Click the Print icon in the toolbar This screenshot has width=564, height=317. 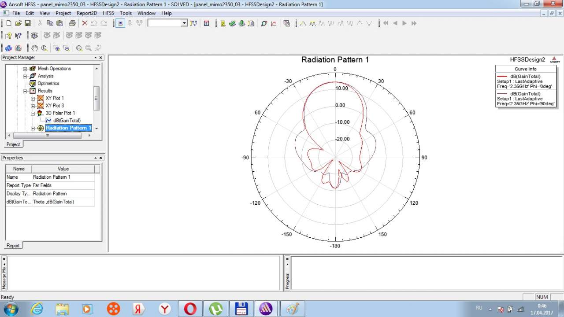point(72,23)
